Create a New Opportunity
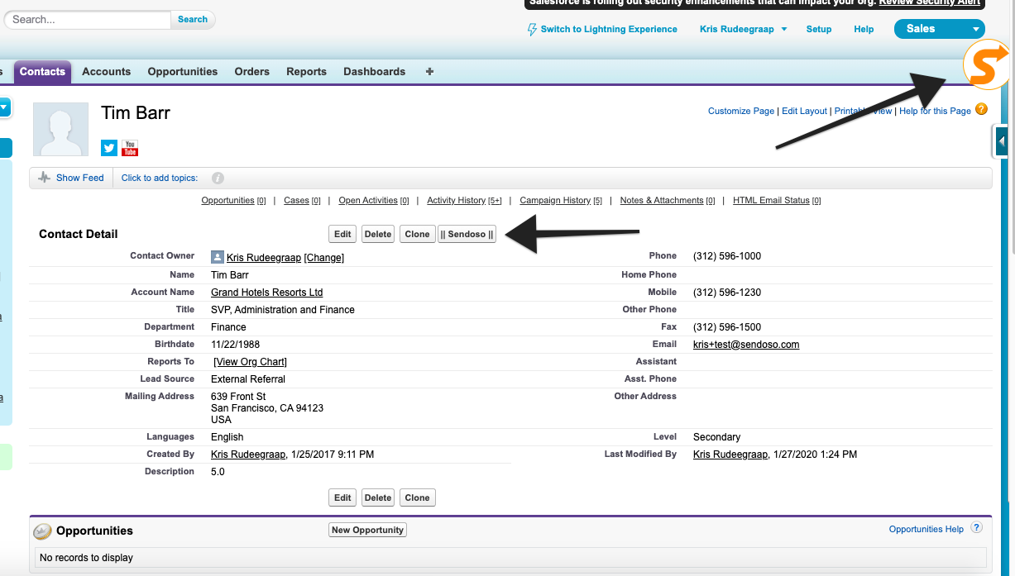The width and height of the screenshot is (1015, 576). pyautogui.click(x=367, y=530)
